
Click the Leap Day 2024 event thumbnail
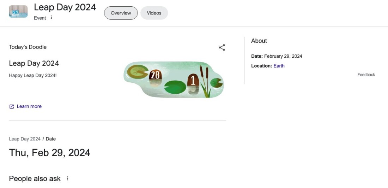18,12
